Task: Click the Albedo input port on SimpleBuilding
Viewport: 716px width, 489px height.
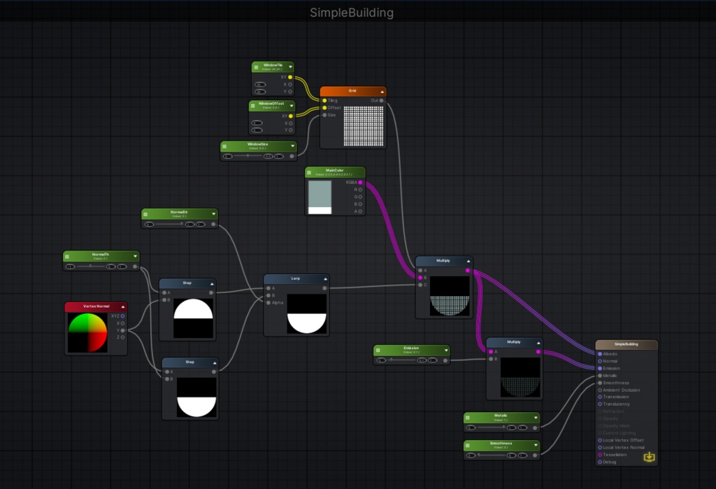Action: [x=600, y=353]
